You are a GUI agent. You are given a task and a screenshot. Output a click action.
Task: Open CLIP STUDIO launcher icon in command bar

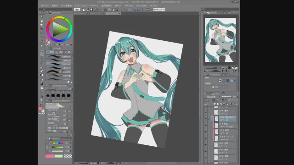77,10
